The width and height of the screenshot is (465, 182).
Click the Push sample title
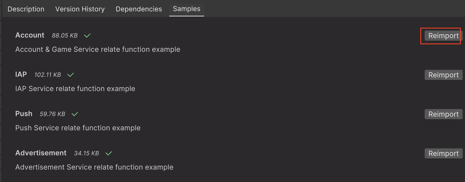click(x=24, y=114)
